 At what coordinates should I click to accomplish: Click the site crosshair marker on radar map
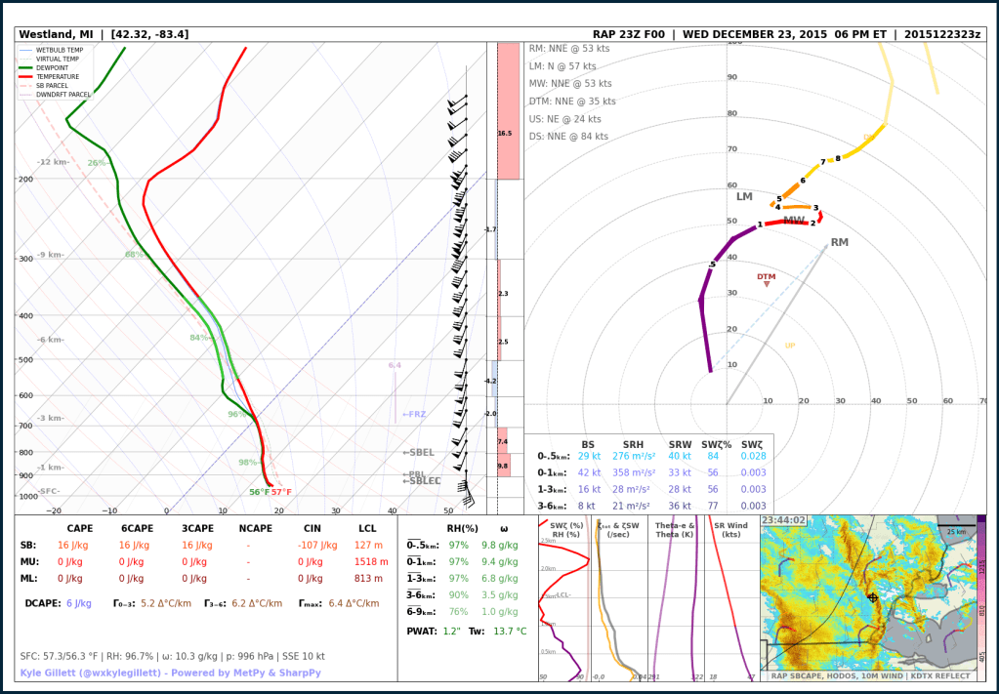872,597
